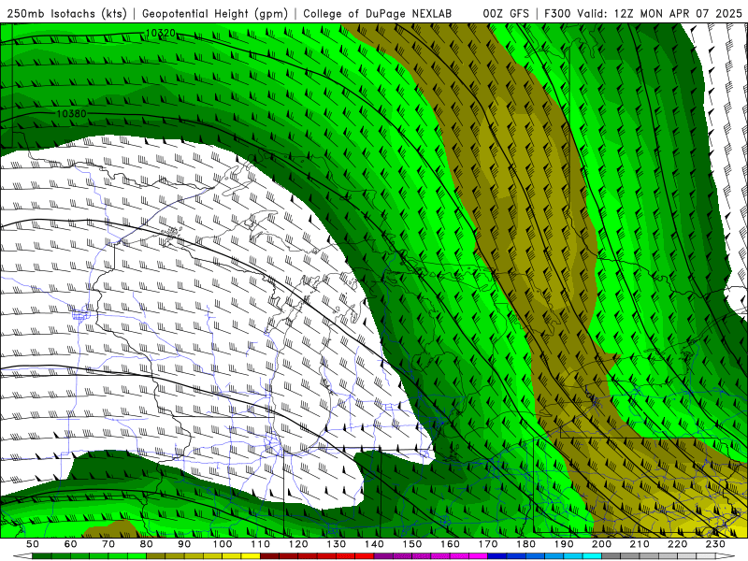This screenshot has width=748, height=561.
Task: Click the 110 value on the color scale
Action: point(260,544)
